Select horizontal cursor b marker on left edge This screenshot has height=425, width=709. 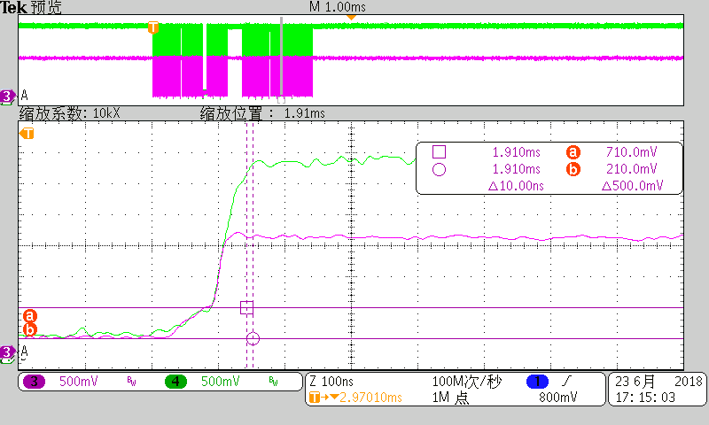(30, 329)
